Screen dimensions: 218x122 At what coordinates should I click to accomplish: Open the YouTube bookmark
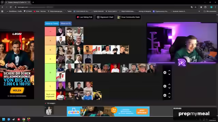[40, 11]
